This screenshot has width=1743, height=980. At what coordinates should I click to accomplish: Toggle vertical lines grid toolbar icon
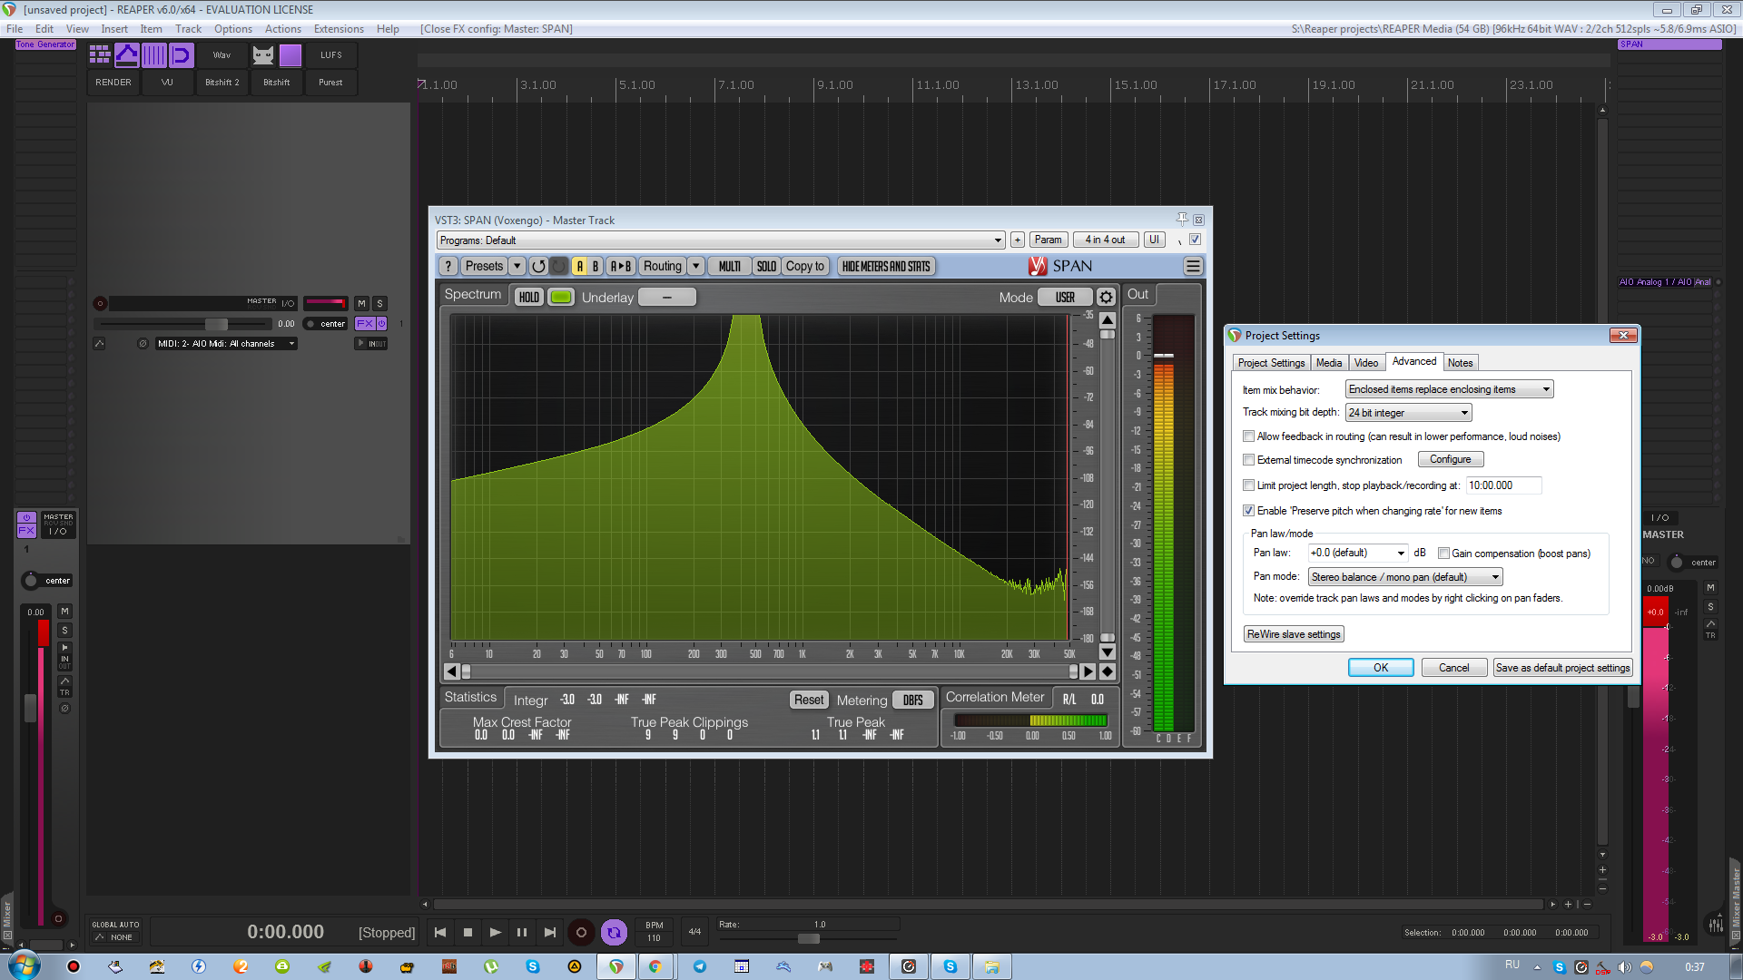tap(154, 55)
